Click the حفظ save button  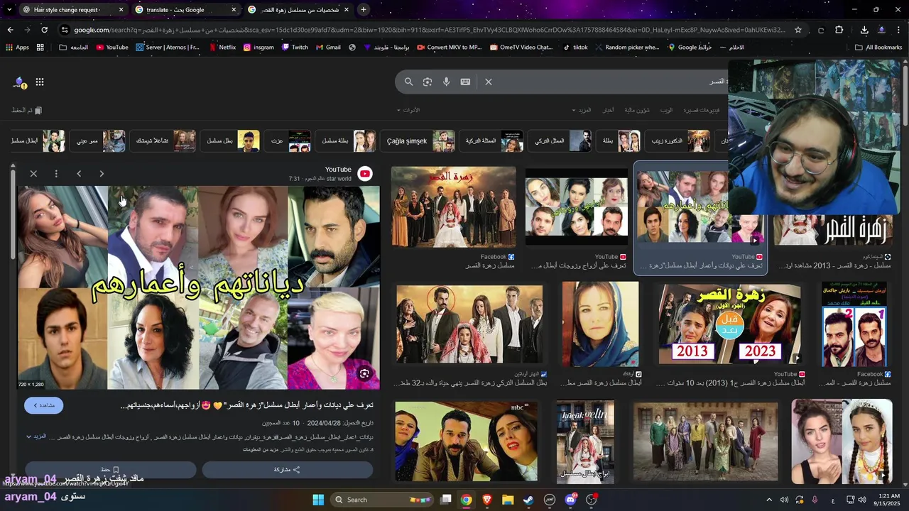(110, 470)
